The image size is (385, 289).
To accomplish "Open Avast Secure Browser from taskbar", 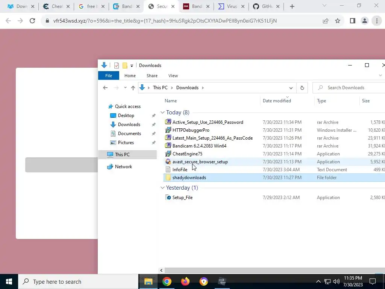I will (203, 281).
